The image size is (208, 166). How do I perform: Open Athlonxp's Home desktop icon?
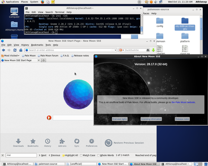click(14, 26)
